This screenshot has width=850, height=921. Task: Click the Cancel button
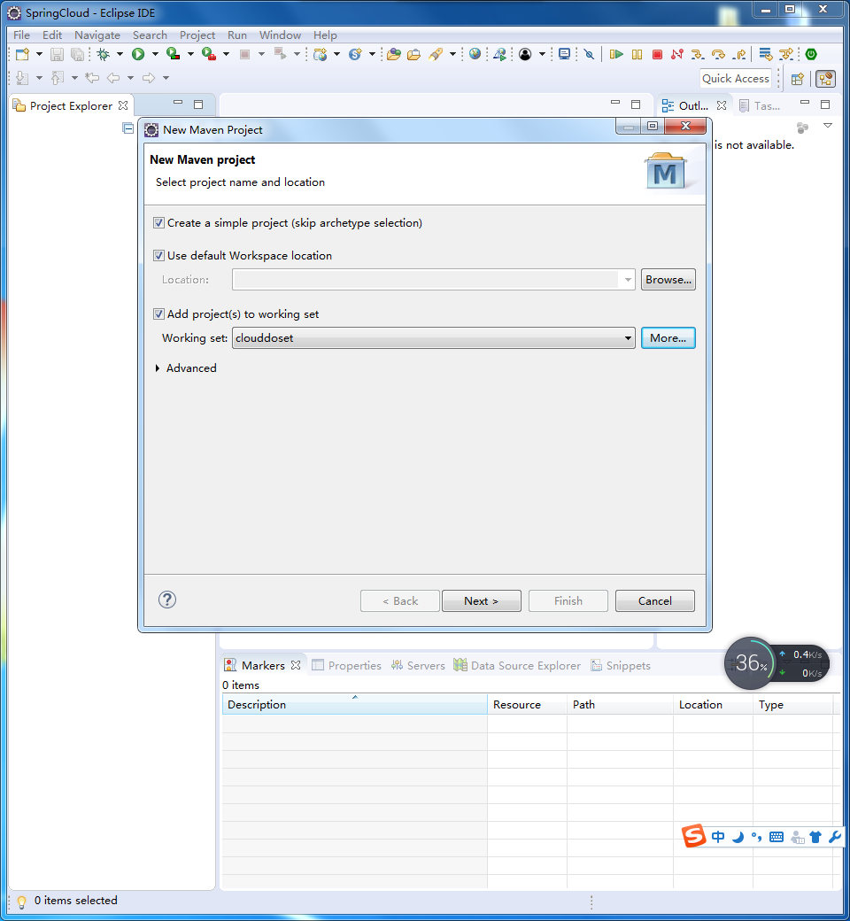click(655, 601)
